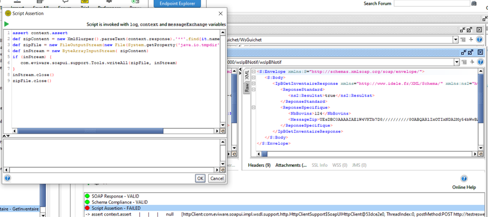Switch to the Raw response view tab
The width and height of the screenshot is (488, 217).
(x=247, y=89)
